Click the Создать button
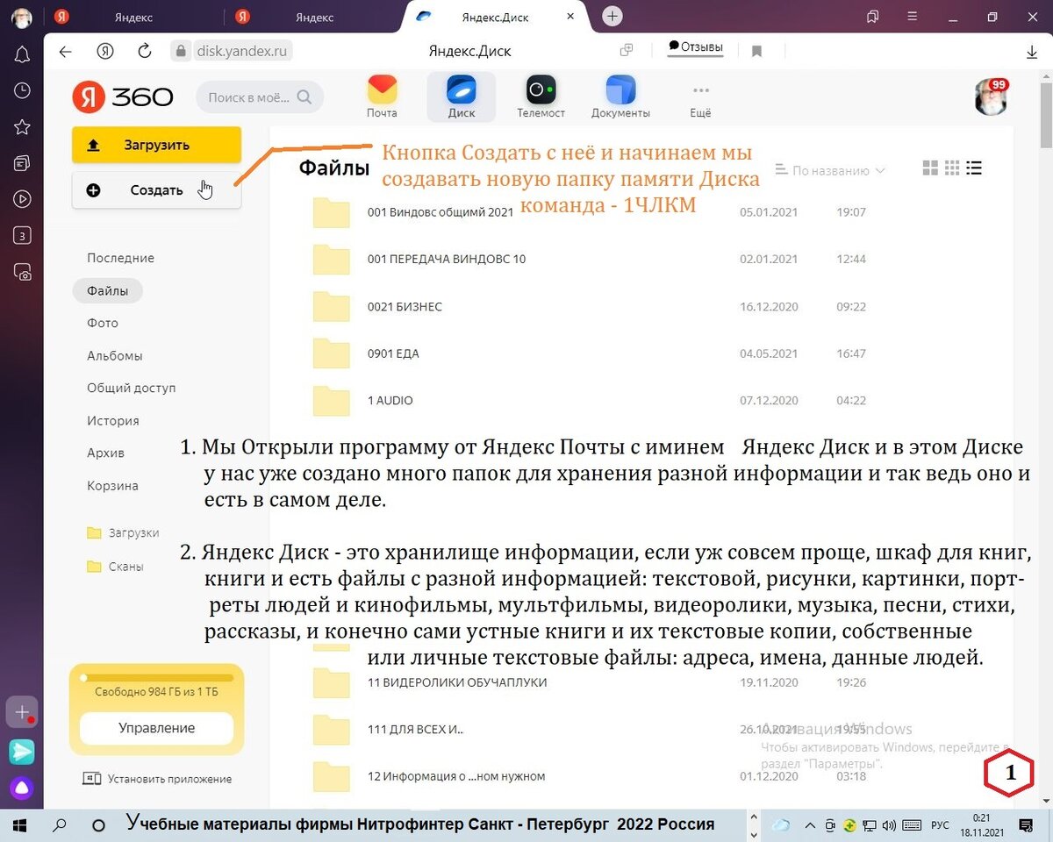 click(x=156, y=190)
